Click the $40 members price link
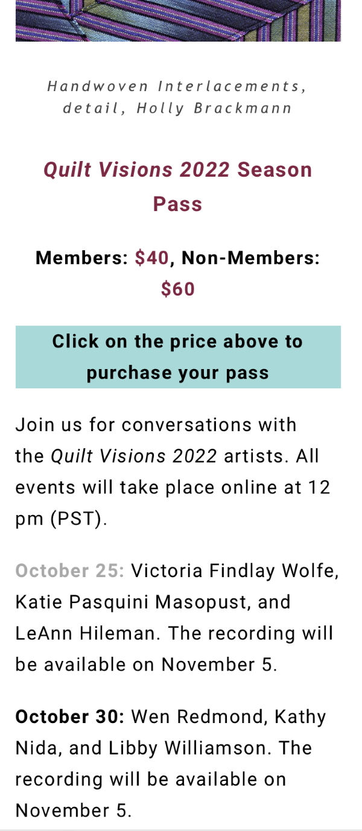The width and height of the screenshot is (362, 831). tap(152, 258)
